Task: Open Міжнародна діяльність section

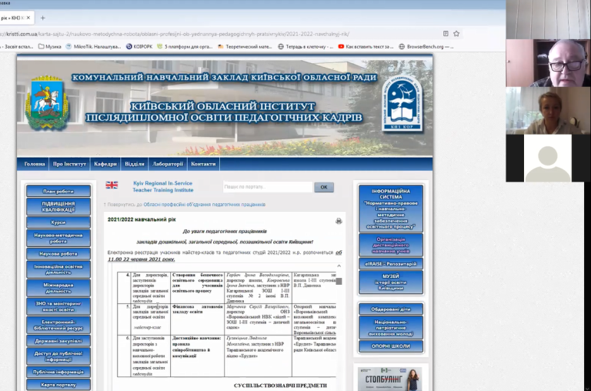Action: tap(58, 288)
